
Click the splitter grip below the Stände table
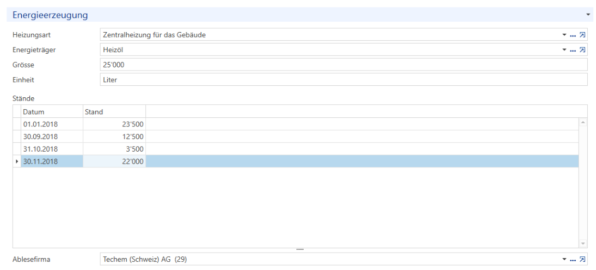(300, 249)
